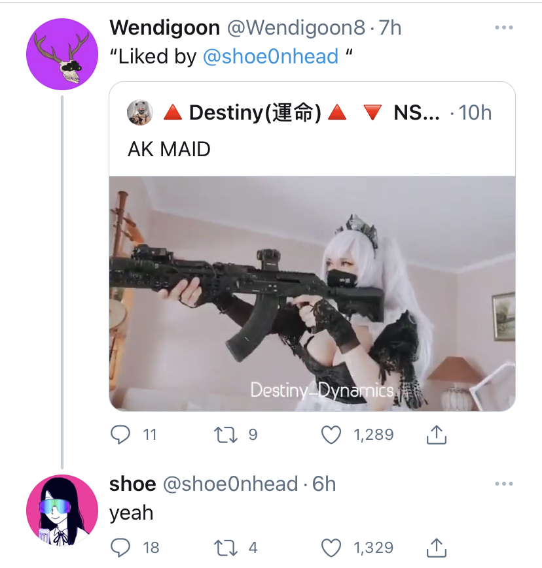This screenshot has width=542, height=568.
Task: Open the quoted Destiny(運命) account name
Action: [255, 112]
